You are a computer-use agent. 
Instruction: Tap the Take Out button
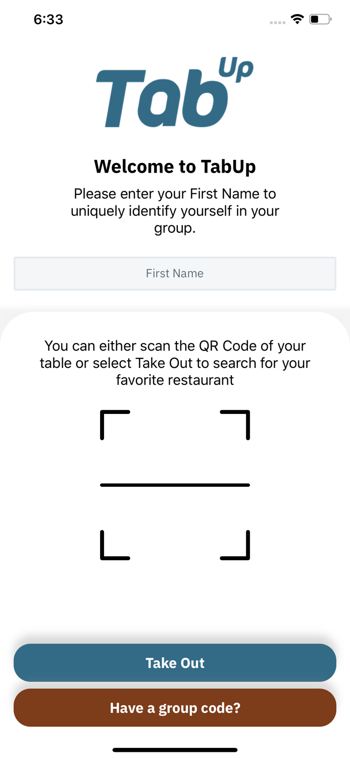[x=175, y=663]
